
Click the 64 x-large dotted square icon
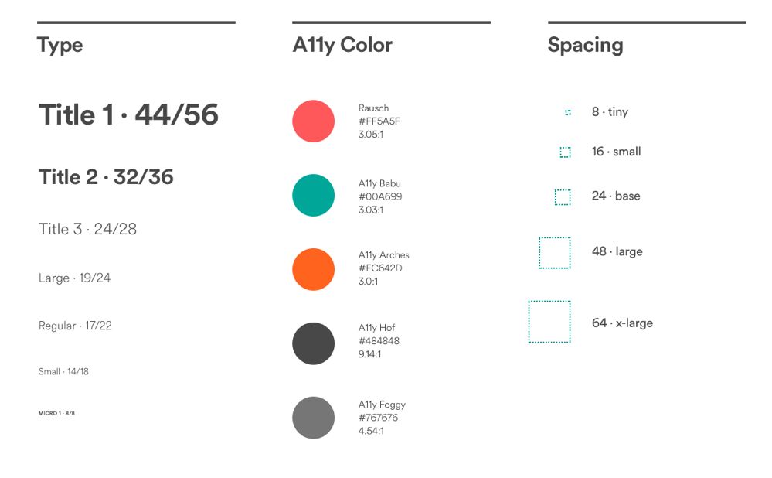tap(549, 322)
